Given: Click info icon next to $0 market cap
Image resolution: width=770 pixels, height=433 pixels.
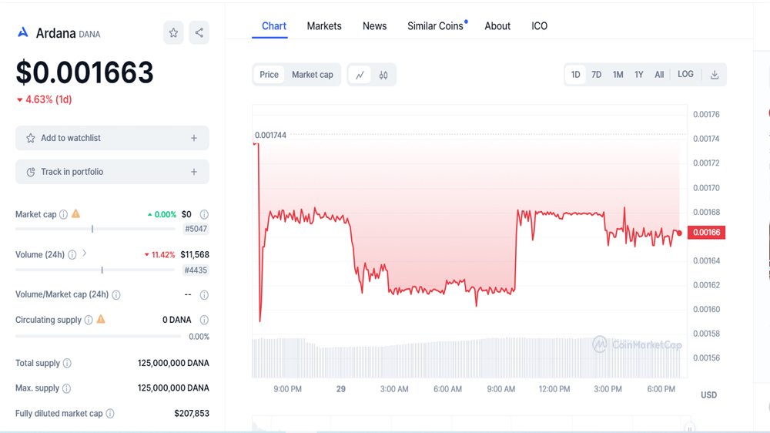Looking at the screenshot, I should click(x=204, y=214).
